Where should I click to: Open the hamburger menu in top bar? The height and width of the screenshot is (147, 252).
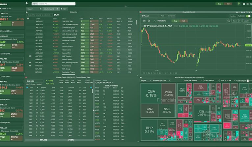[x=247, y=4]
